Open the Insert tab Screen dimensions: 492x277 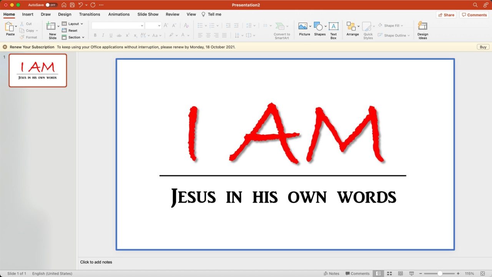click(28, 14)
